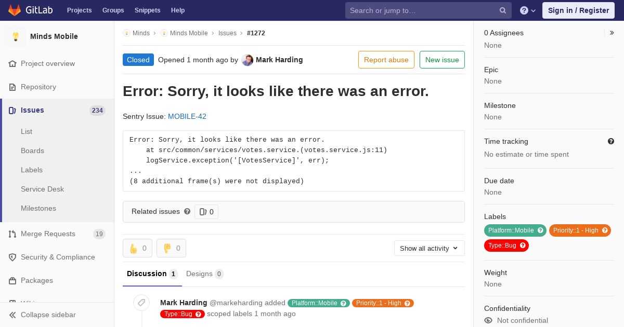Viewport: 624px width, 327px height.
Task: Click Type::Bug label in sidebar
Action: pos(502,246)
